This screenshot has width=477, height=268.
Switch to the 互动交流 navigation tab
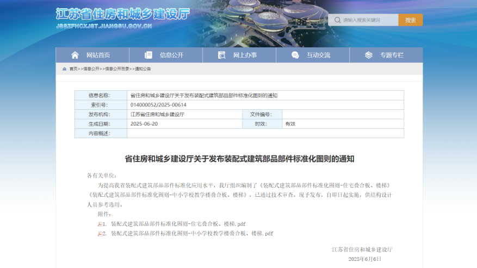click(318, 55)
